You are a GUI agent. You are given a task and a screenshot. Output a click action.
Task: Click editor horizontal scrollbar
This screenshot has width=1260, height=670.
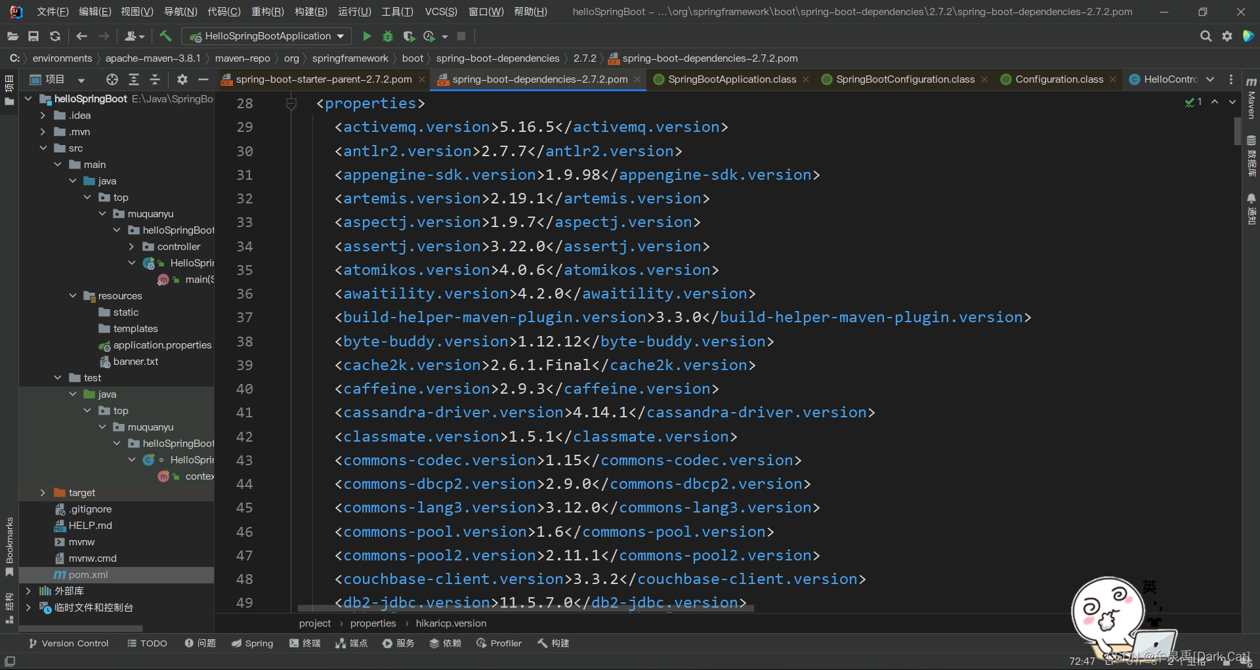[526, 608]
